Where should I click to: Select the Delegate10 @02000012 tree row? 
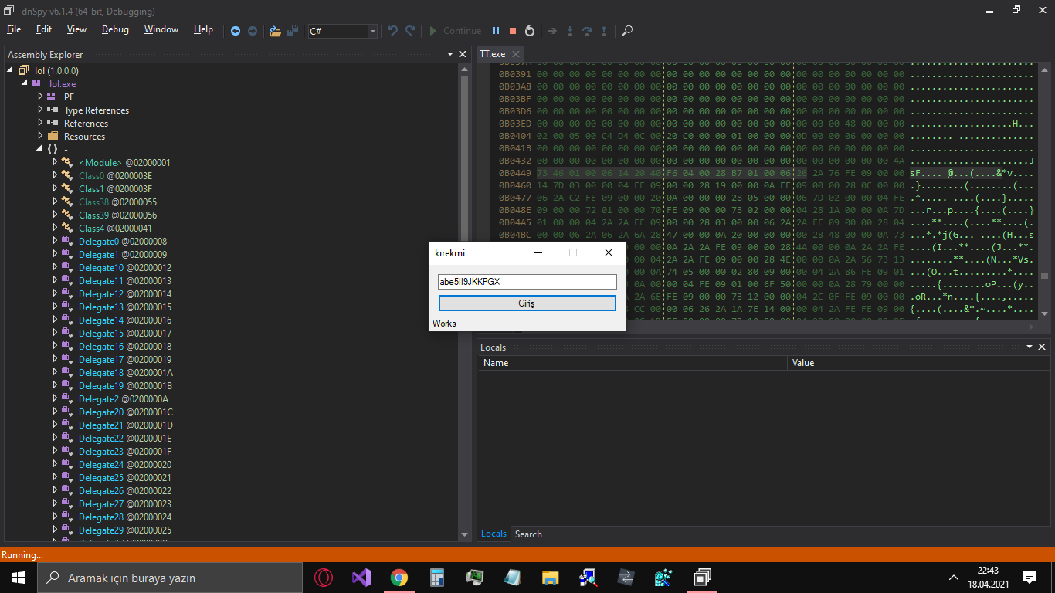click(125, 267)
